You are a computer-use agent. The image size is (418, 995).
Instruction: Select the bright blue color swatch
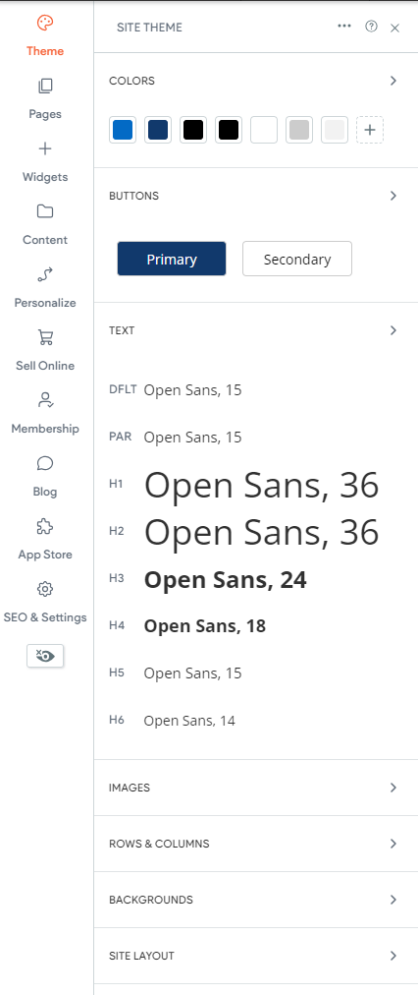coord(123,130)
